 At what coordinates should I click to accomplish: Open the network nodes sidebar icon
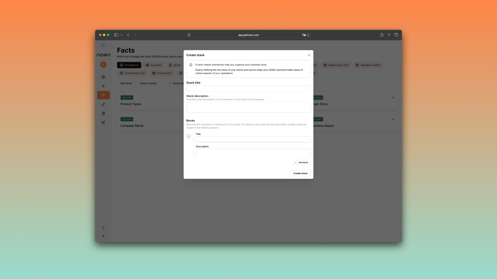[103, 122]
